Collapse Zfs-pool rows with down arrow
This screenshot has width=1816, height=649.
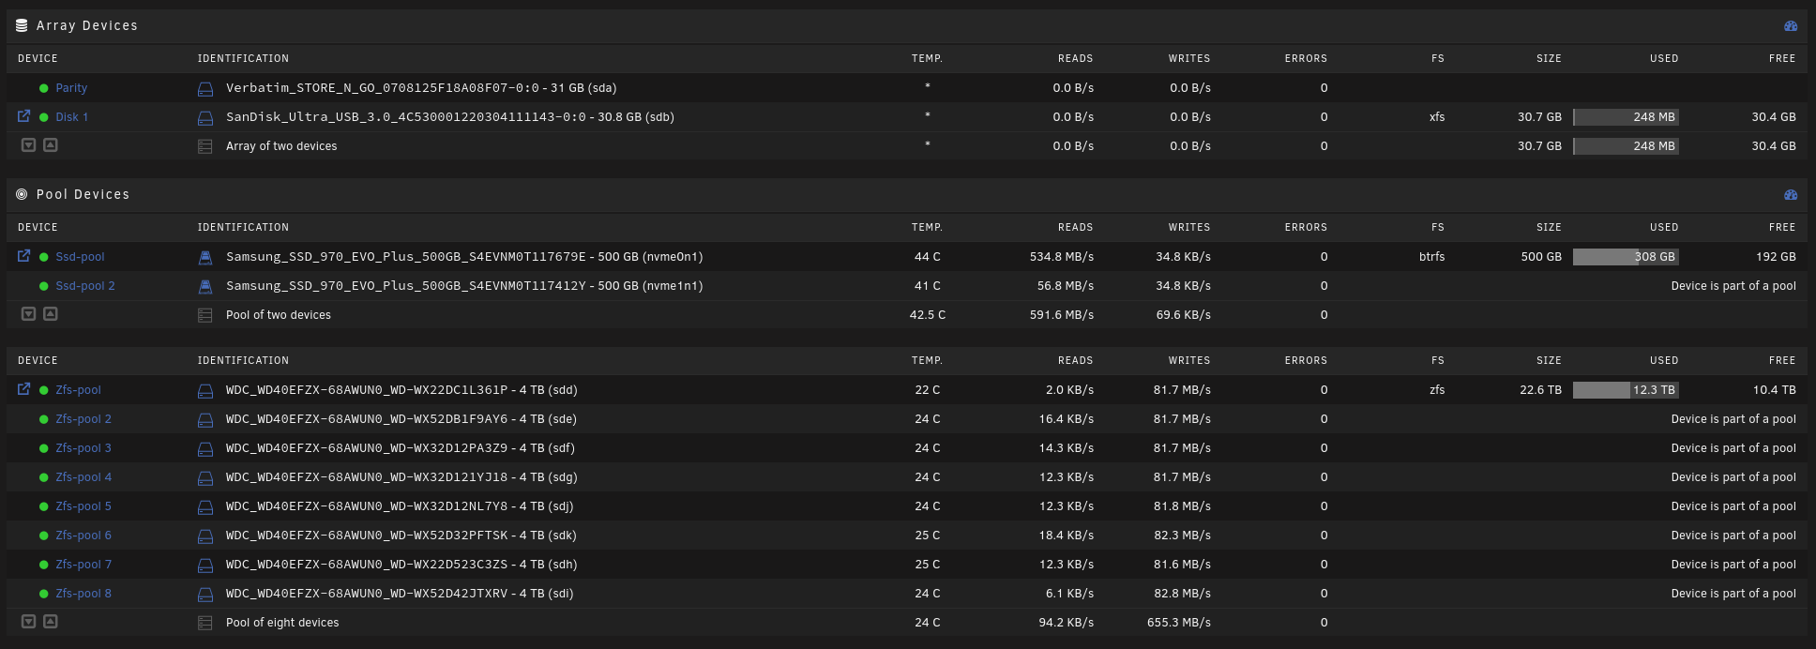coord(29,622)
